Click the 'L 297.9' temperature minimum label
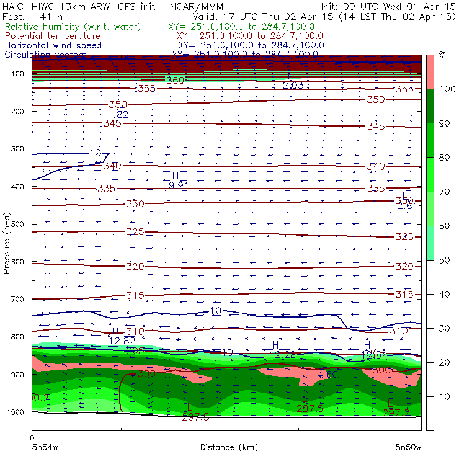The image size is (459, 459). coord(310,404)
